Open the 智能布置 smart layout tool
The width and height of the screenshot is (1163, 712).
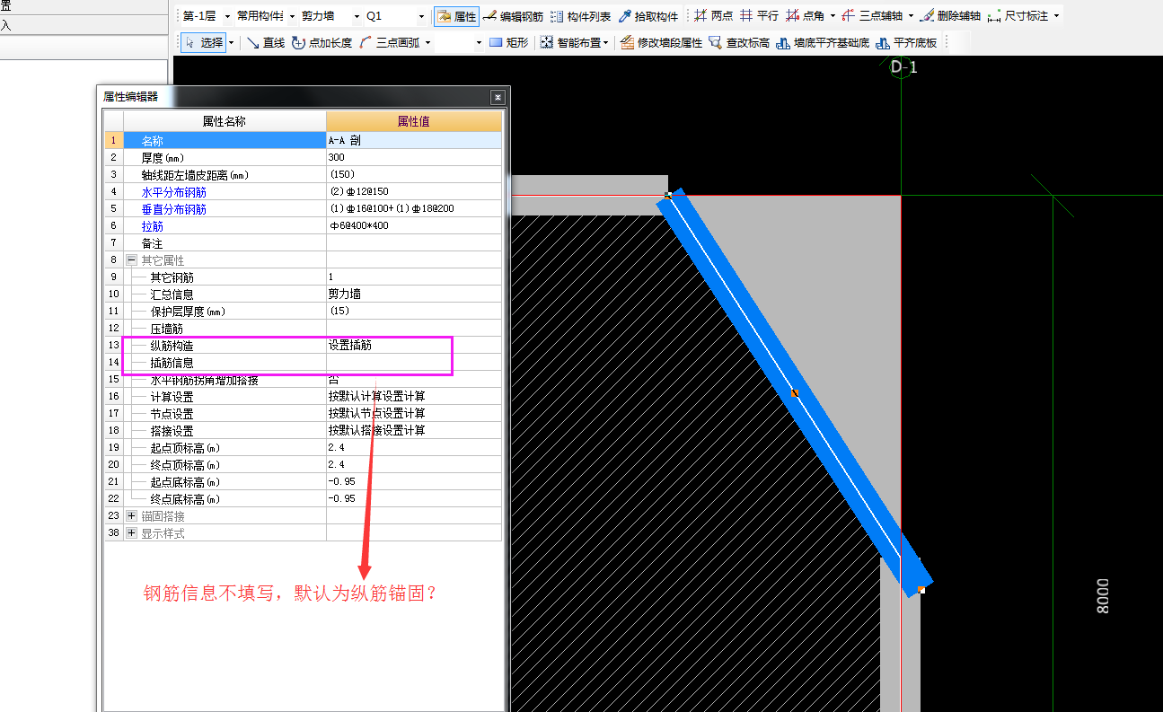coord(569,42)
